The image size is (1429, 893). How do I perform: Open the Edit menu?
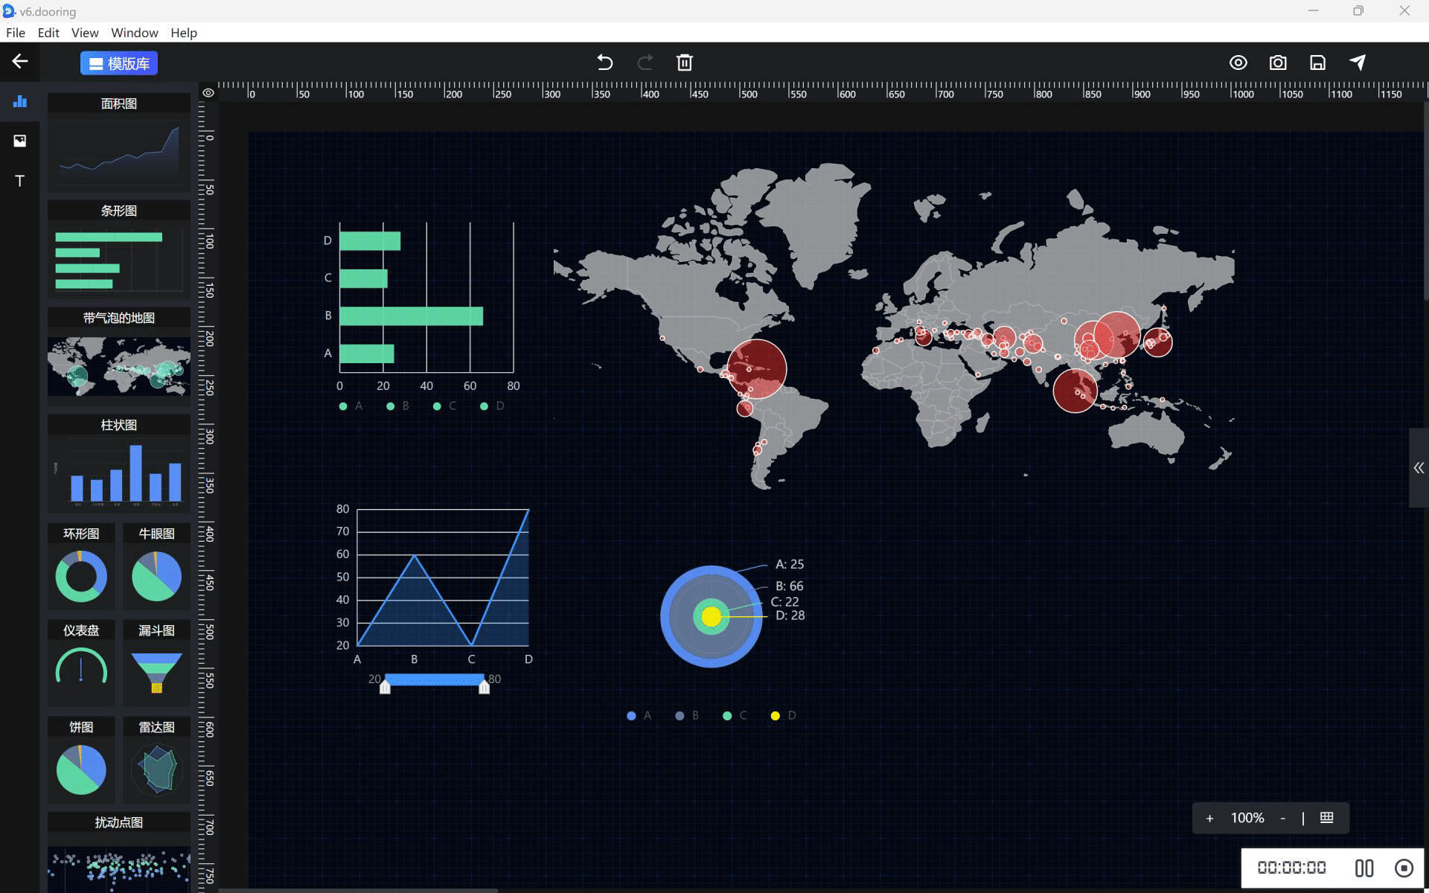48,33
